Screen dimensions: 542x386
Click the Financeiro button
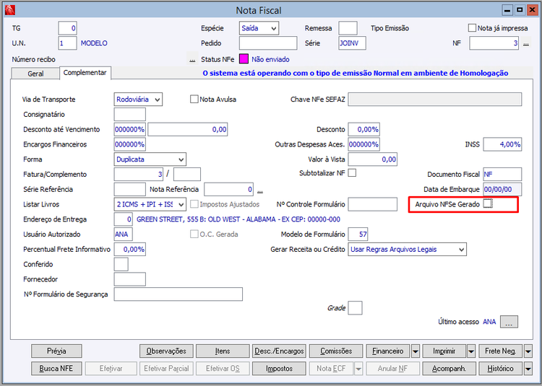(x=388, y=351)
